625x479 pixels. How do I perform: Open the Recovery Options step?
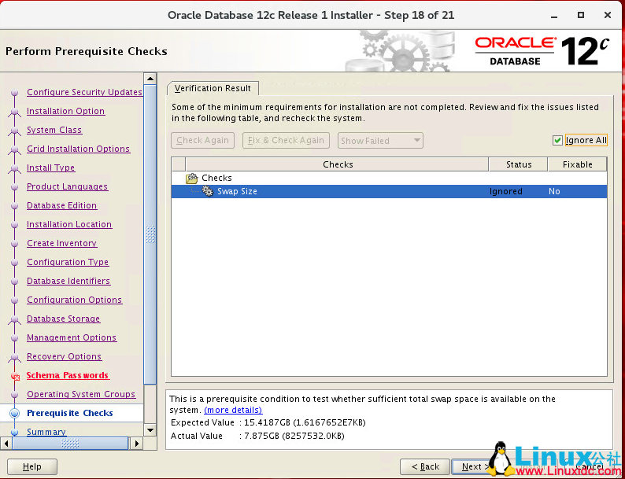(x=65, y=356)
